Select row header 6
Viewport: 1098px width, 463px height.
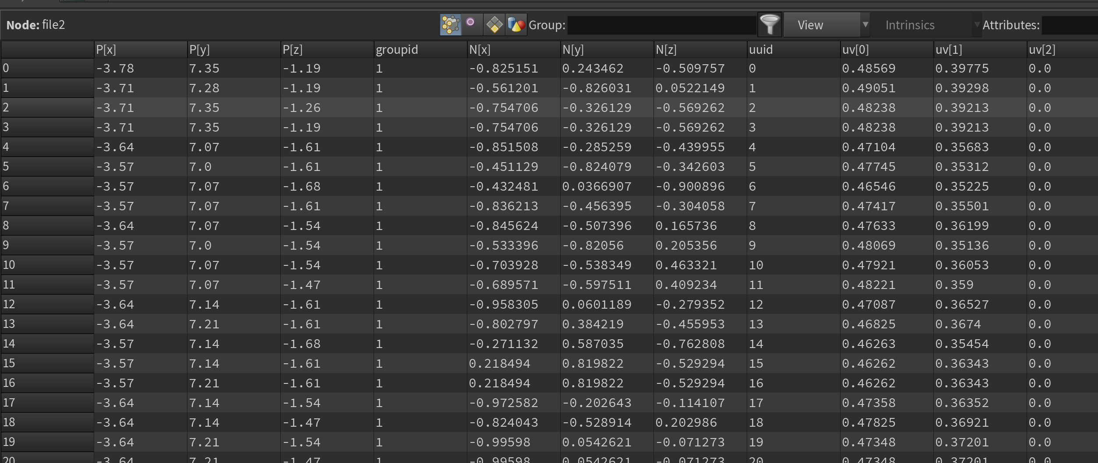tap(47, 186)
